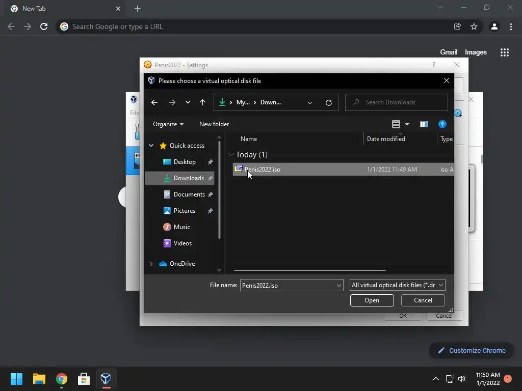Open a new Chrome tab
Viewport: 522px width, 391px height.
coord(138,9)
